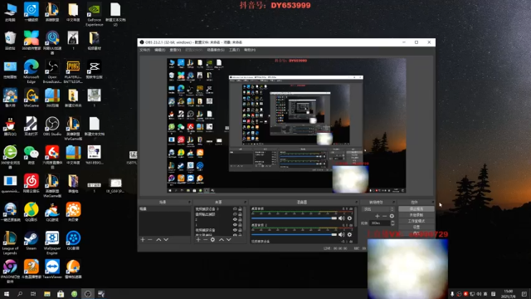Open first mixer channel gear settings
This screenshot has height=299, width=531.
(349, 218)
